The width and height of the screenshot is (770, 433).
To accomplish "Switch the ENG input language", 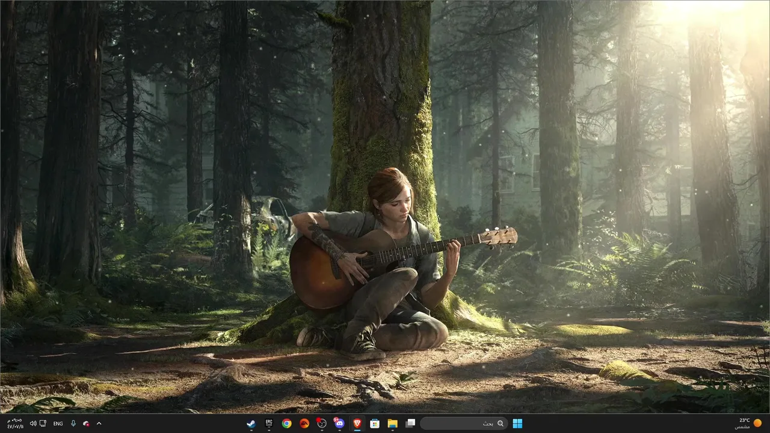I will pos(58,423).
